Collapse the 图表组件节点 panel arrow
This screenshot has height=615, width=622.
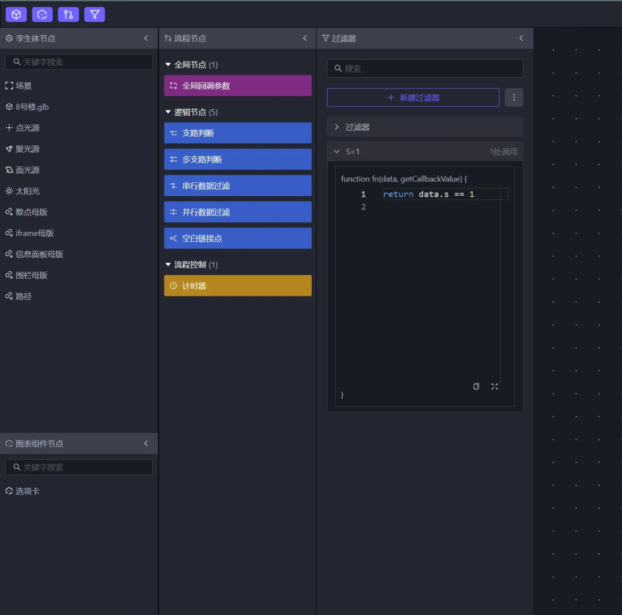[146, 443]
